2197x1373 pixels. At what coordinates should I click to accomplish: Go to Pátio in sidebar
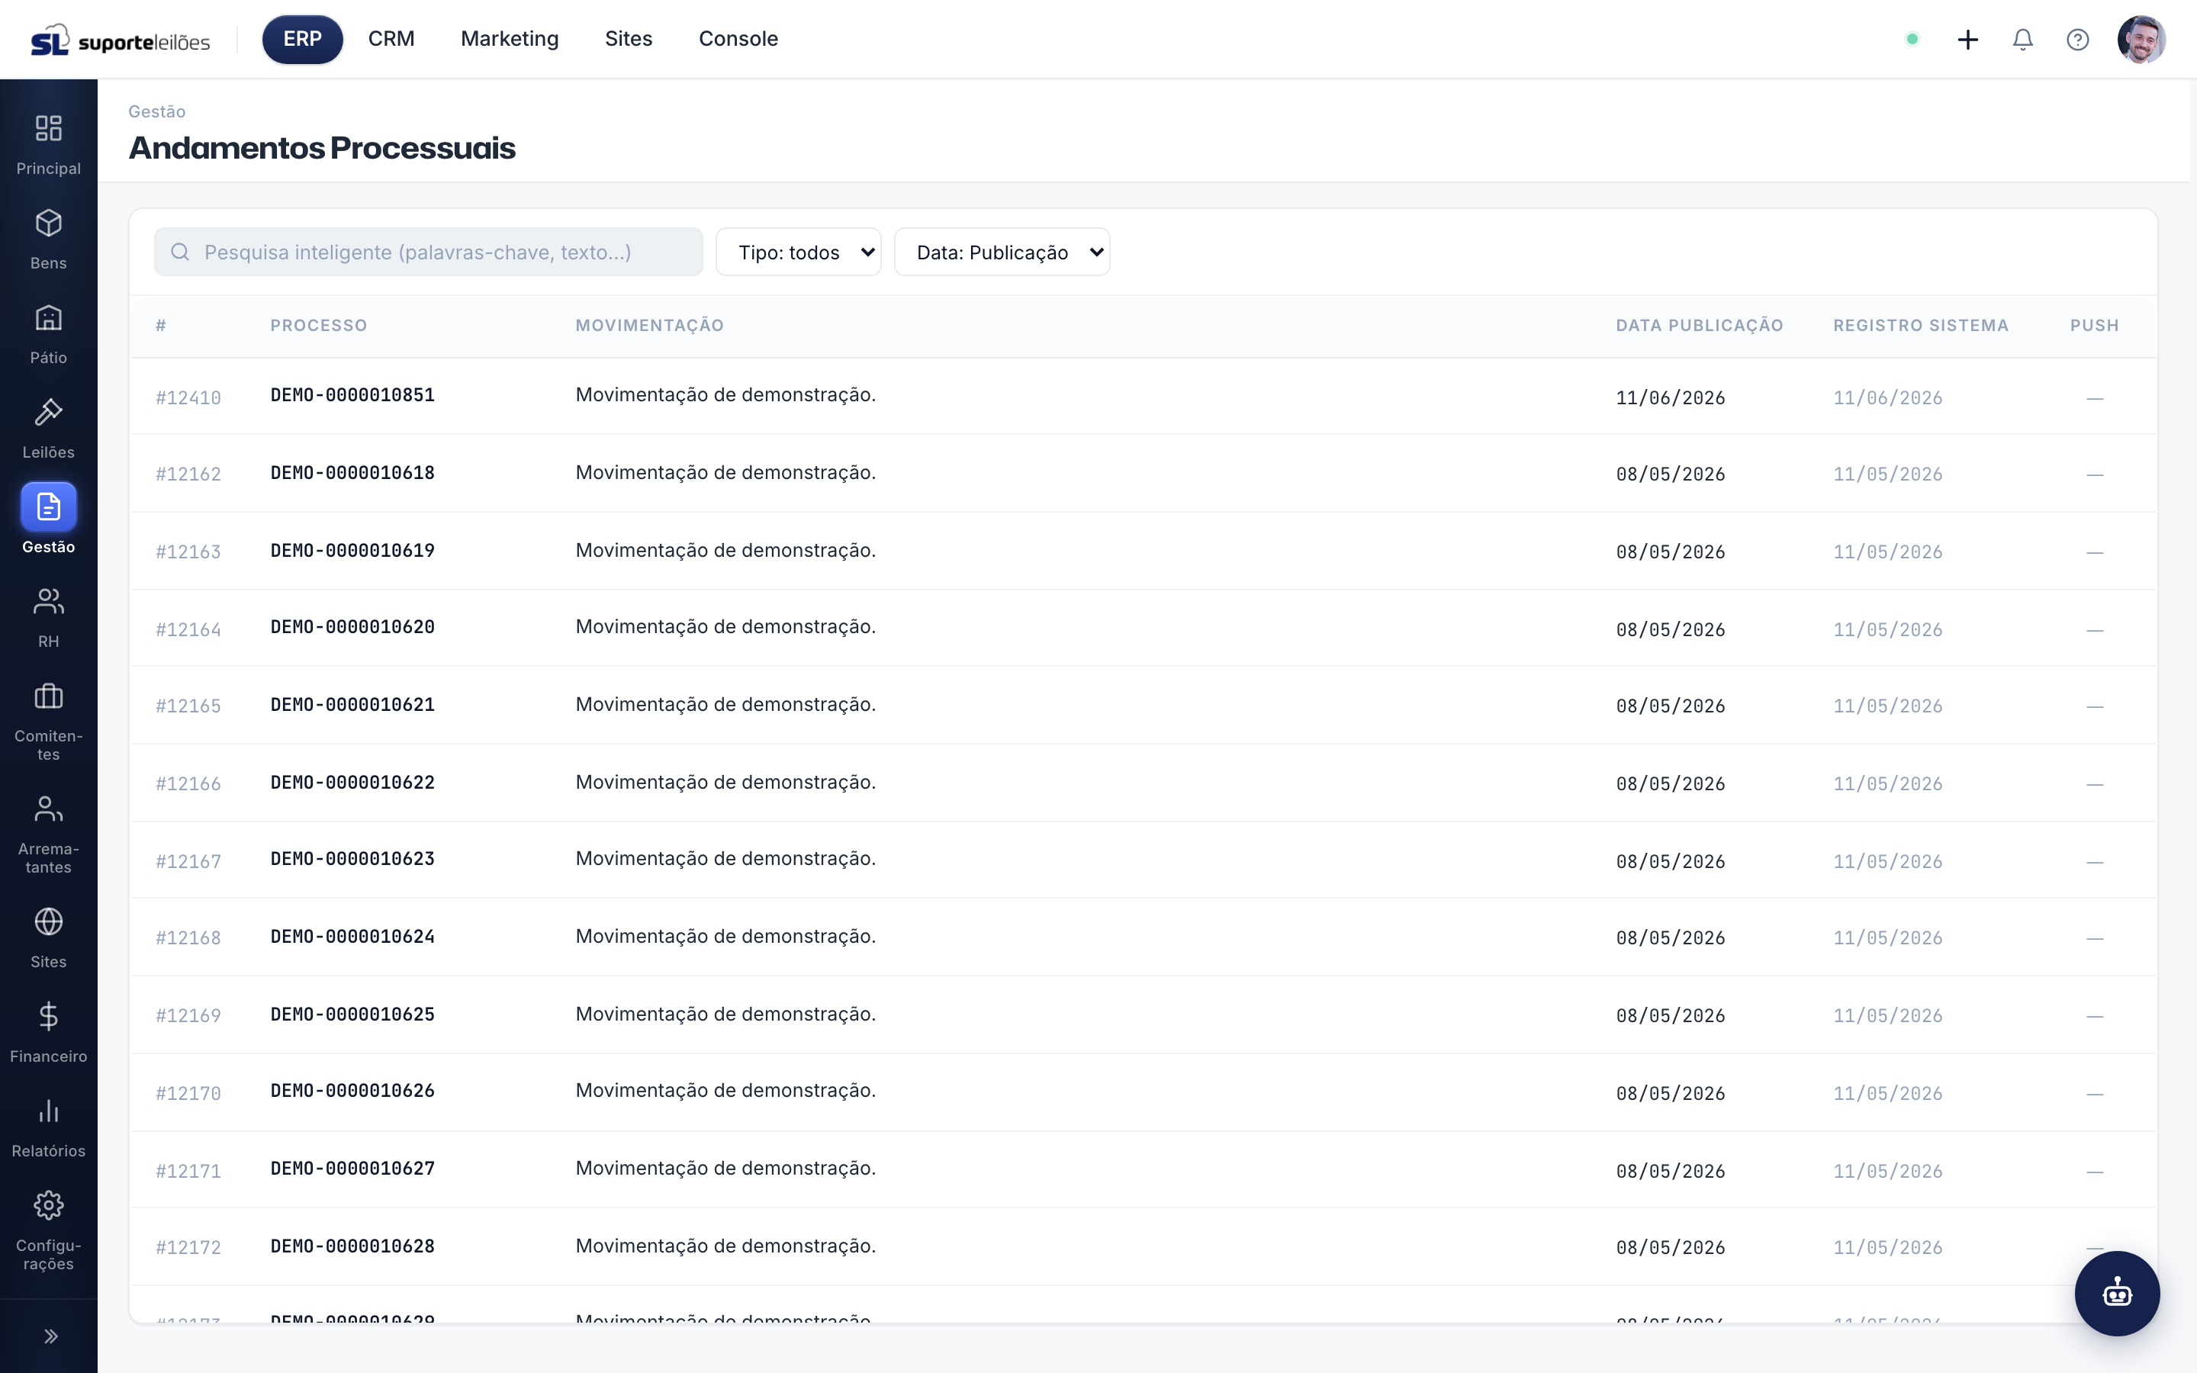[48, 333]
